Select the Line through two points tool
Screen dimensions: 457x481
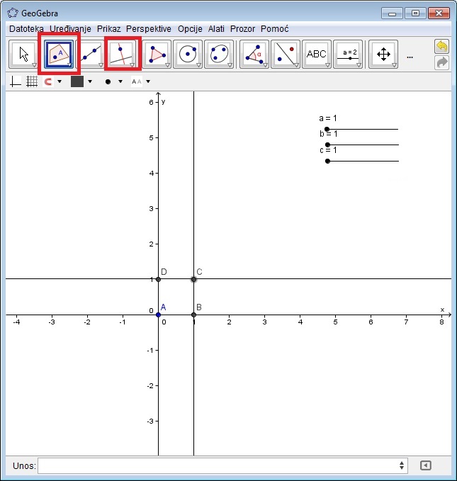(90, 54)
